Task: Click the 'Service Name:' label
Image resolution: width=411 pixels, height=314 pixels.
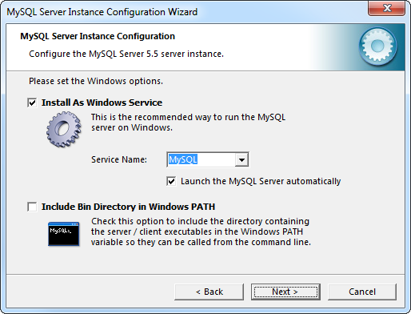Action: (119, 159)
